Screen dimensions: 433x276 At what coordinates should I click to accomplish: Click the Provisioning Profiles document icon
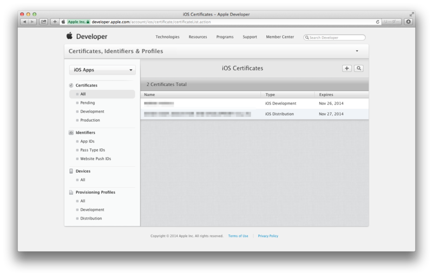click(x=71, y=192)
